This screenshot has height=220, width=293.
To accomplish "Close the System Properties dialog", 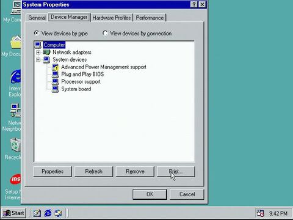I will (202, 4).
